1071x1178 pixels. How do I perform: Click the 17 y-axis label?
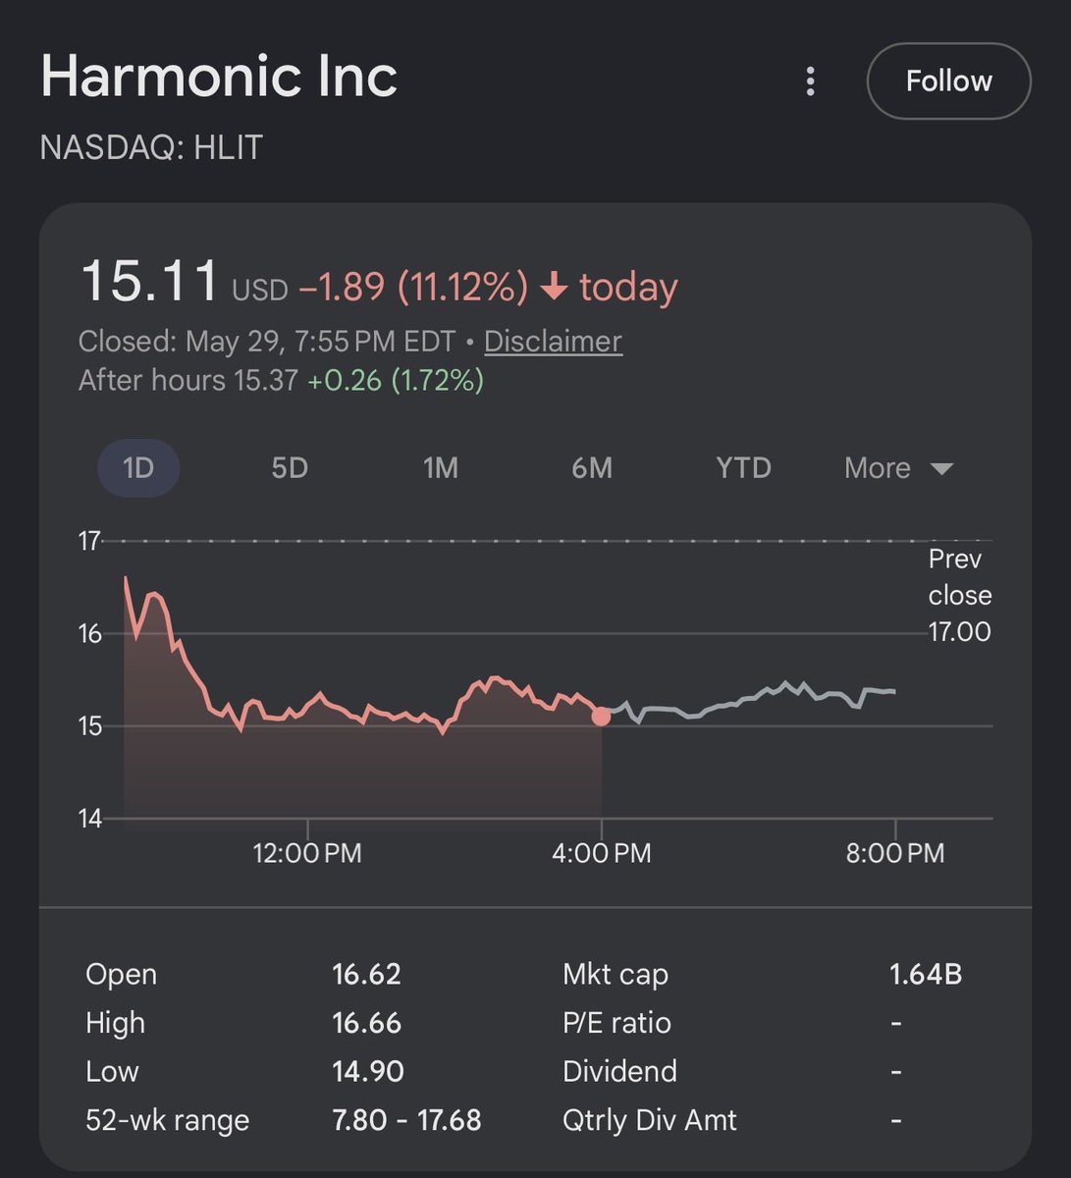pos(89,541)
